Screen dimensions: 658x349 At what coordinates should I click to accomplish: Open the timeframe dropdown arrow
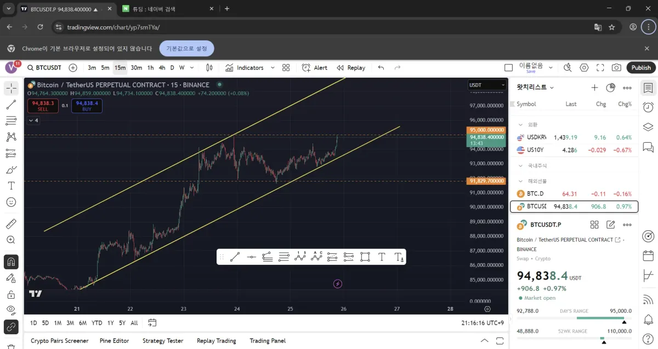[x=192, y=68]
